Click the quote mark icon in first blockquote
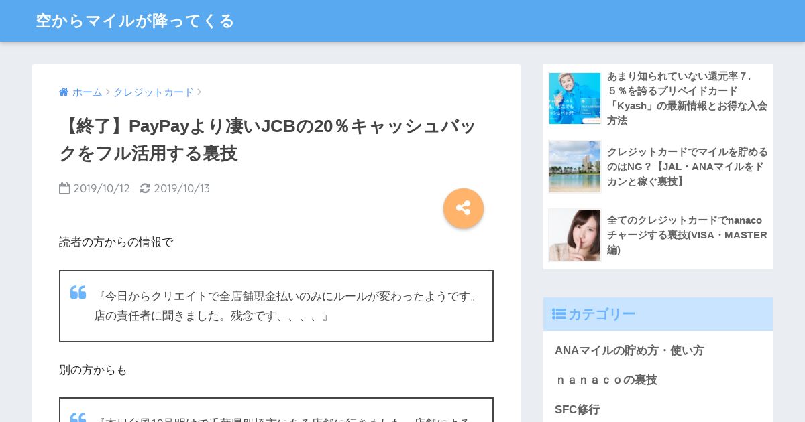 click(x=78, y=293)
